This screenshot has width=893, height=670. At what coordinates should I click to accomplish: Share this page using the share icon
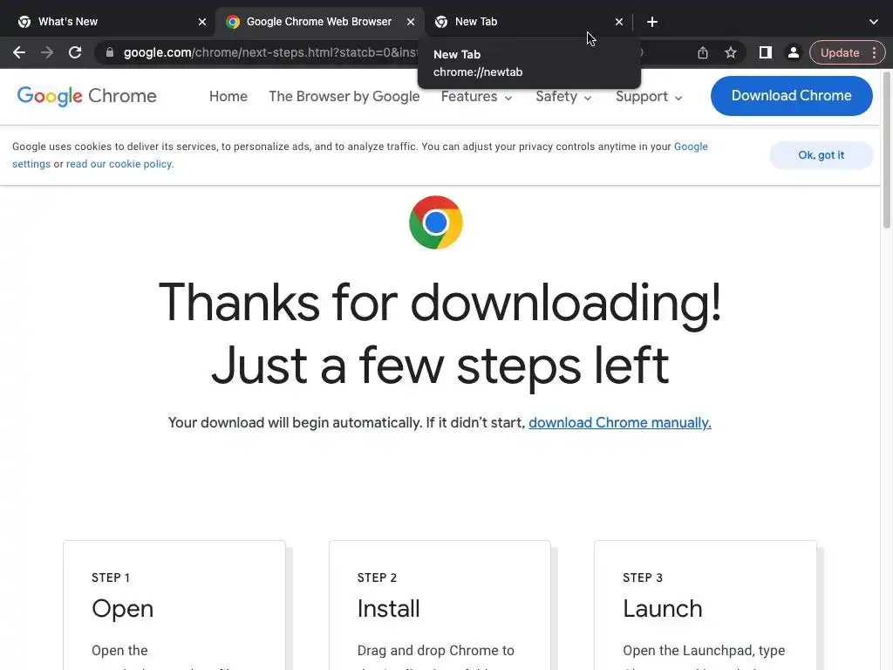(x=703, y=52)
